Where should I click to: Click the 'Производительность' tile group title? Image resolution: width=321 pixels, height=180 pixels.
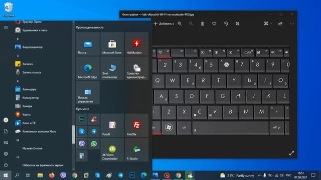pyautogui.click(x=90, y=27)
